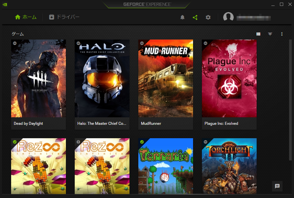Click the "Halo: The Master Chief Co..." title
294x198 pixels.
click(x=102, y=124)
